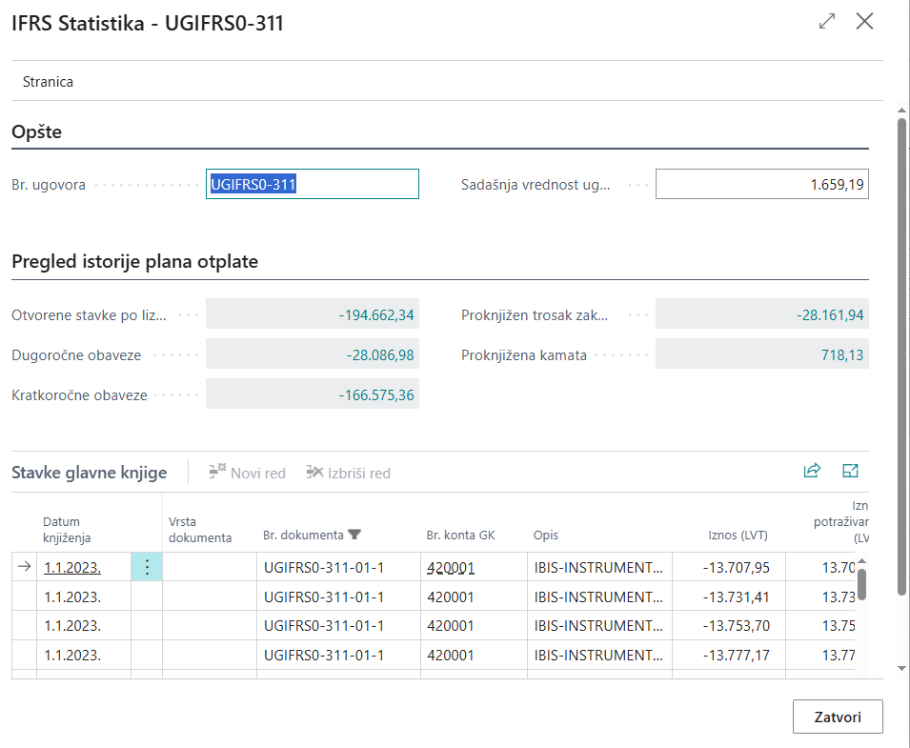Open the underlined 1.1.2023. date in first row

72,568
